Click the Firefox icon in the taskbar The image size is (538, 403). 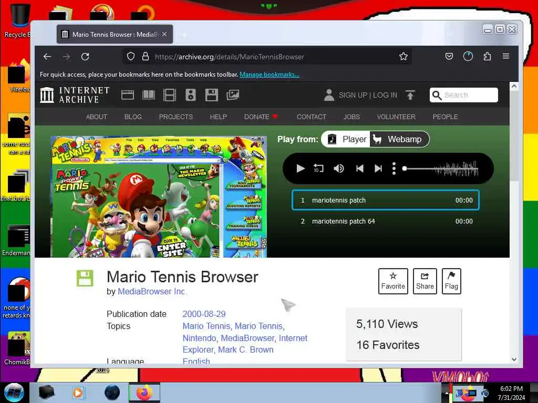coord(144,393)
